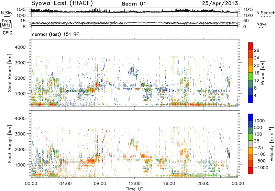
Task: Click the "18" tick on the Freq axis
Action: pyautogui.click(x=23, y=21)
